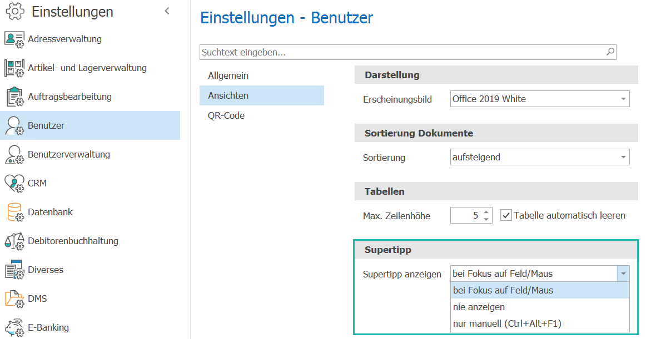Viewport: 646px width, 339px height.
Task: Open the Sortierung dropdown
Action: click(x=540, y=157)
